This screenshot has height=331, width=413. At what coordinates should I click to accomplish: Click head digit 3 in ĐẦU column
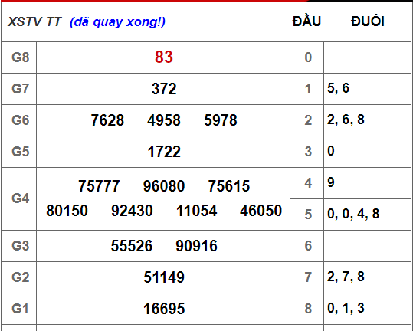(x=308, y=152)
